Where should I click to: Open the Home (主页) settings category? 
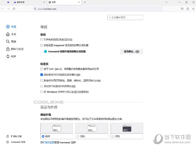pyautogui.click(x=11, y=34)
